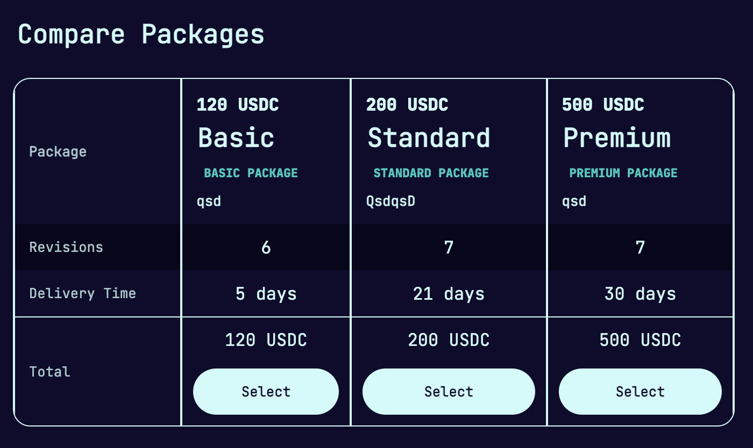Click the QsdqsD description under Standard
Screen dimensions: 753x448
pyautogui.click(x=390, y=201)
